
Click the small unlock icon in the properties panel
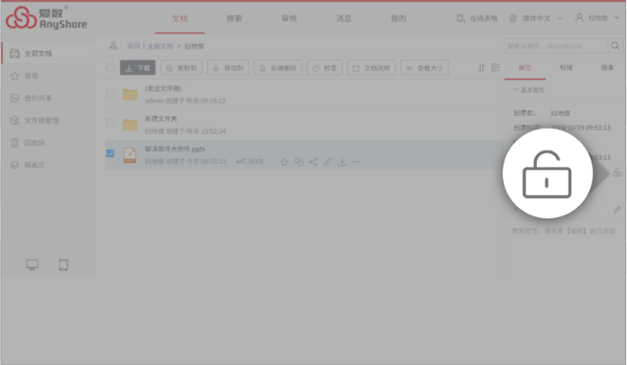617,173
